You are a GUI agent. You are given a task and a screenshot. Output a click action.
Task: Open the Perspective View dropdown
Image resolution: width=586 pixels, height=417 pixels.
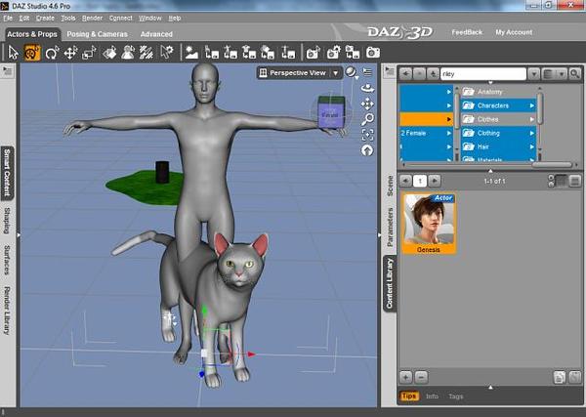[x=299, y=73]
